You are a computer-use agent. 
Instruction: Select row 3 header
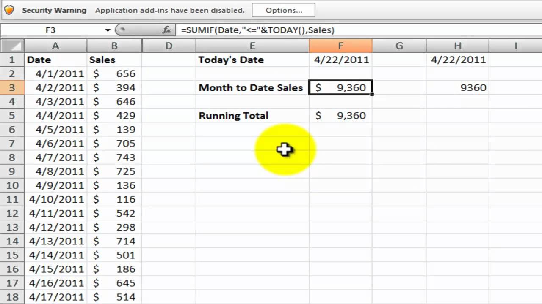12,88
